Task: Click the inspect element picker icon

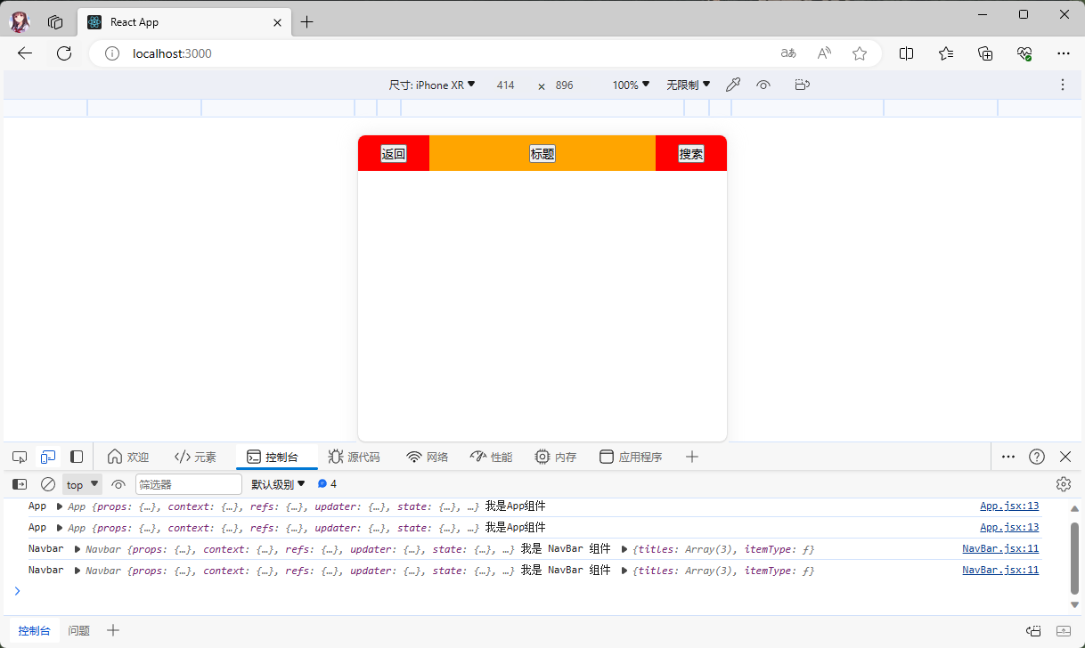Action: [x=20, y=457]
